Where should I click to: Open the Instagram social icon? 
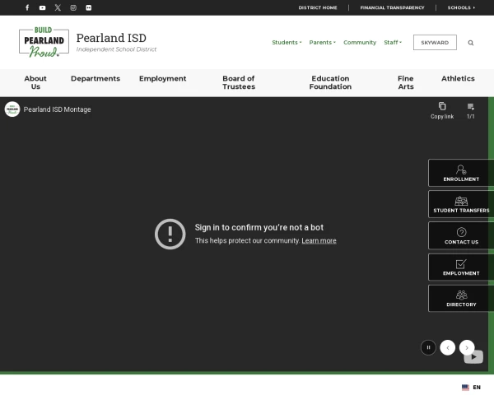point(73,7)
